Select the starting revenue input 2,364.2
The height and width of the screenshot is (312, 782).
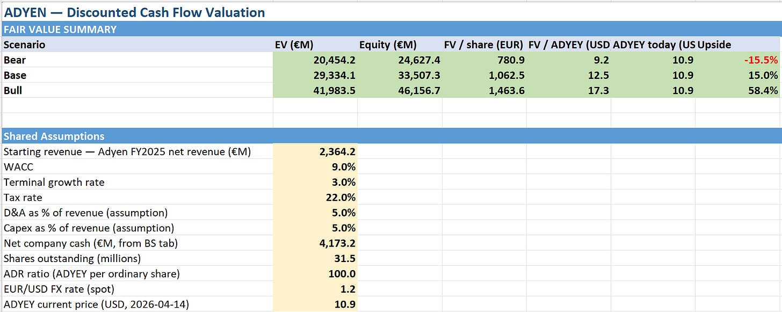[315, 152]
